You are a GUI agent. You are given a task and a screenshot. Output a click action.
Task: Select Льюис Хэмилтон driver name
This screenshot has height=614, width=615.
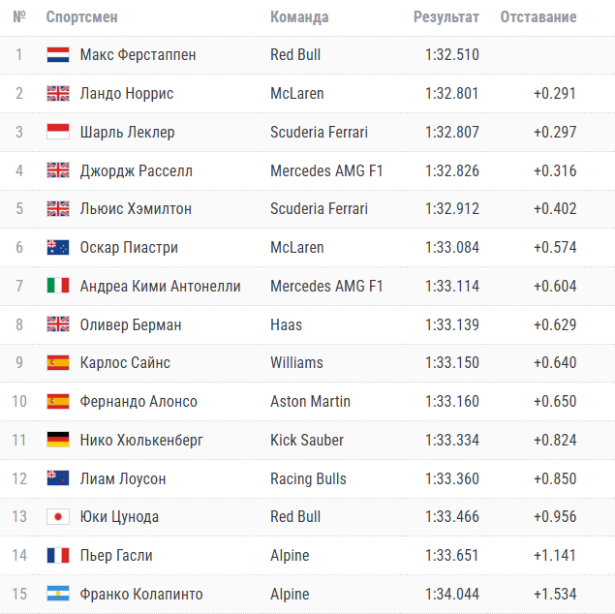(136, 209)
